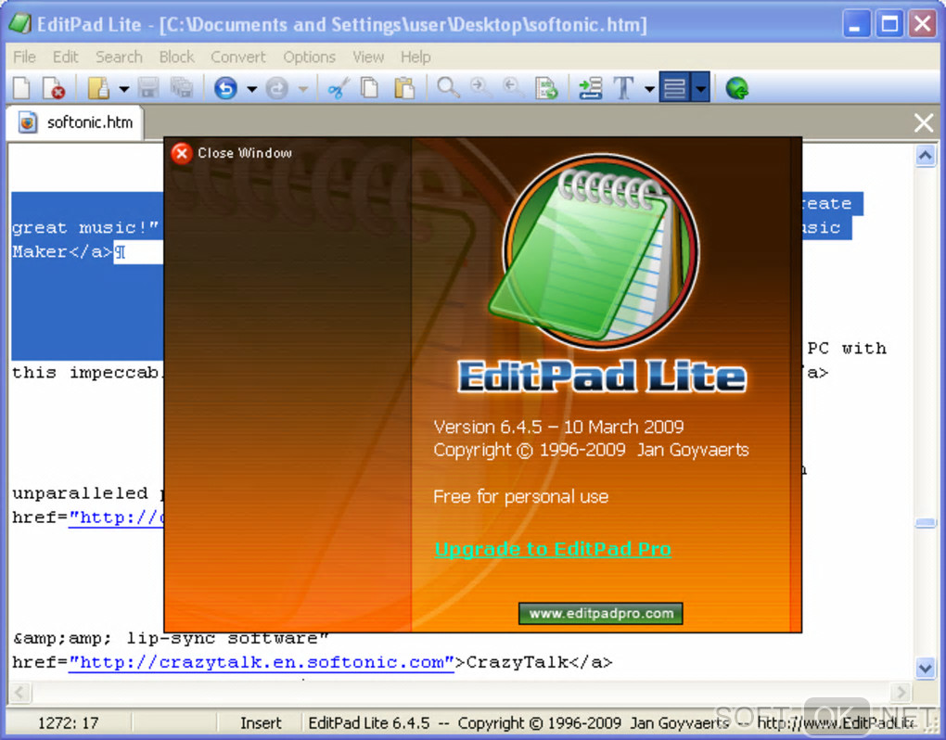Click the Save floppy disk icon

[x=148, y=89]
